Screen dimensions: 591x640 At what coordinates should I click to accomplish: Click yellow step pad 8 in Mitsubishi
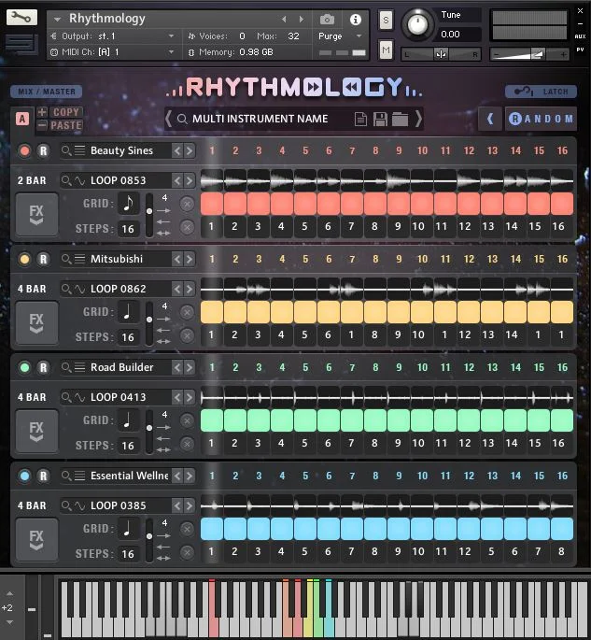pyautogui.click(x=374, y=312)
